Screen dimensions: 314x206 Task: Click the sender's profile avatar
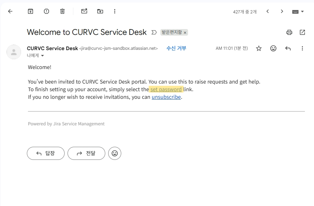14,52
